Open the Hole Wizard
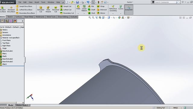193x109 pixels. pos(48,9)
